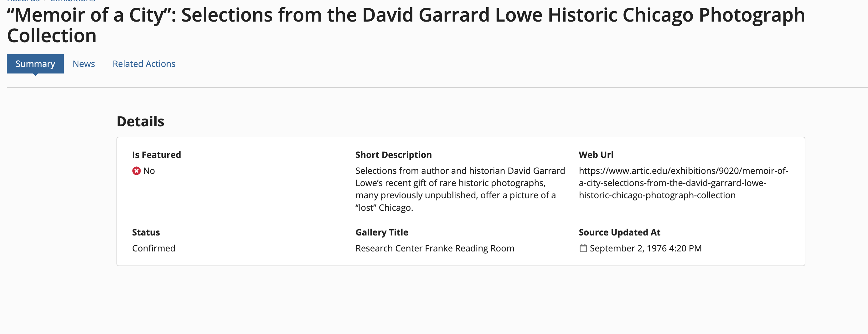Viewport: 868px width, 334px height.
Task: Click the red X icon beside No
Action: coord(136,171)
